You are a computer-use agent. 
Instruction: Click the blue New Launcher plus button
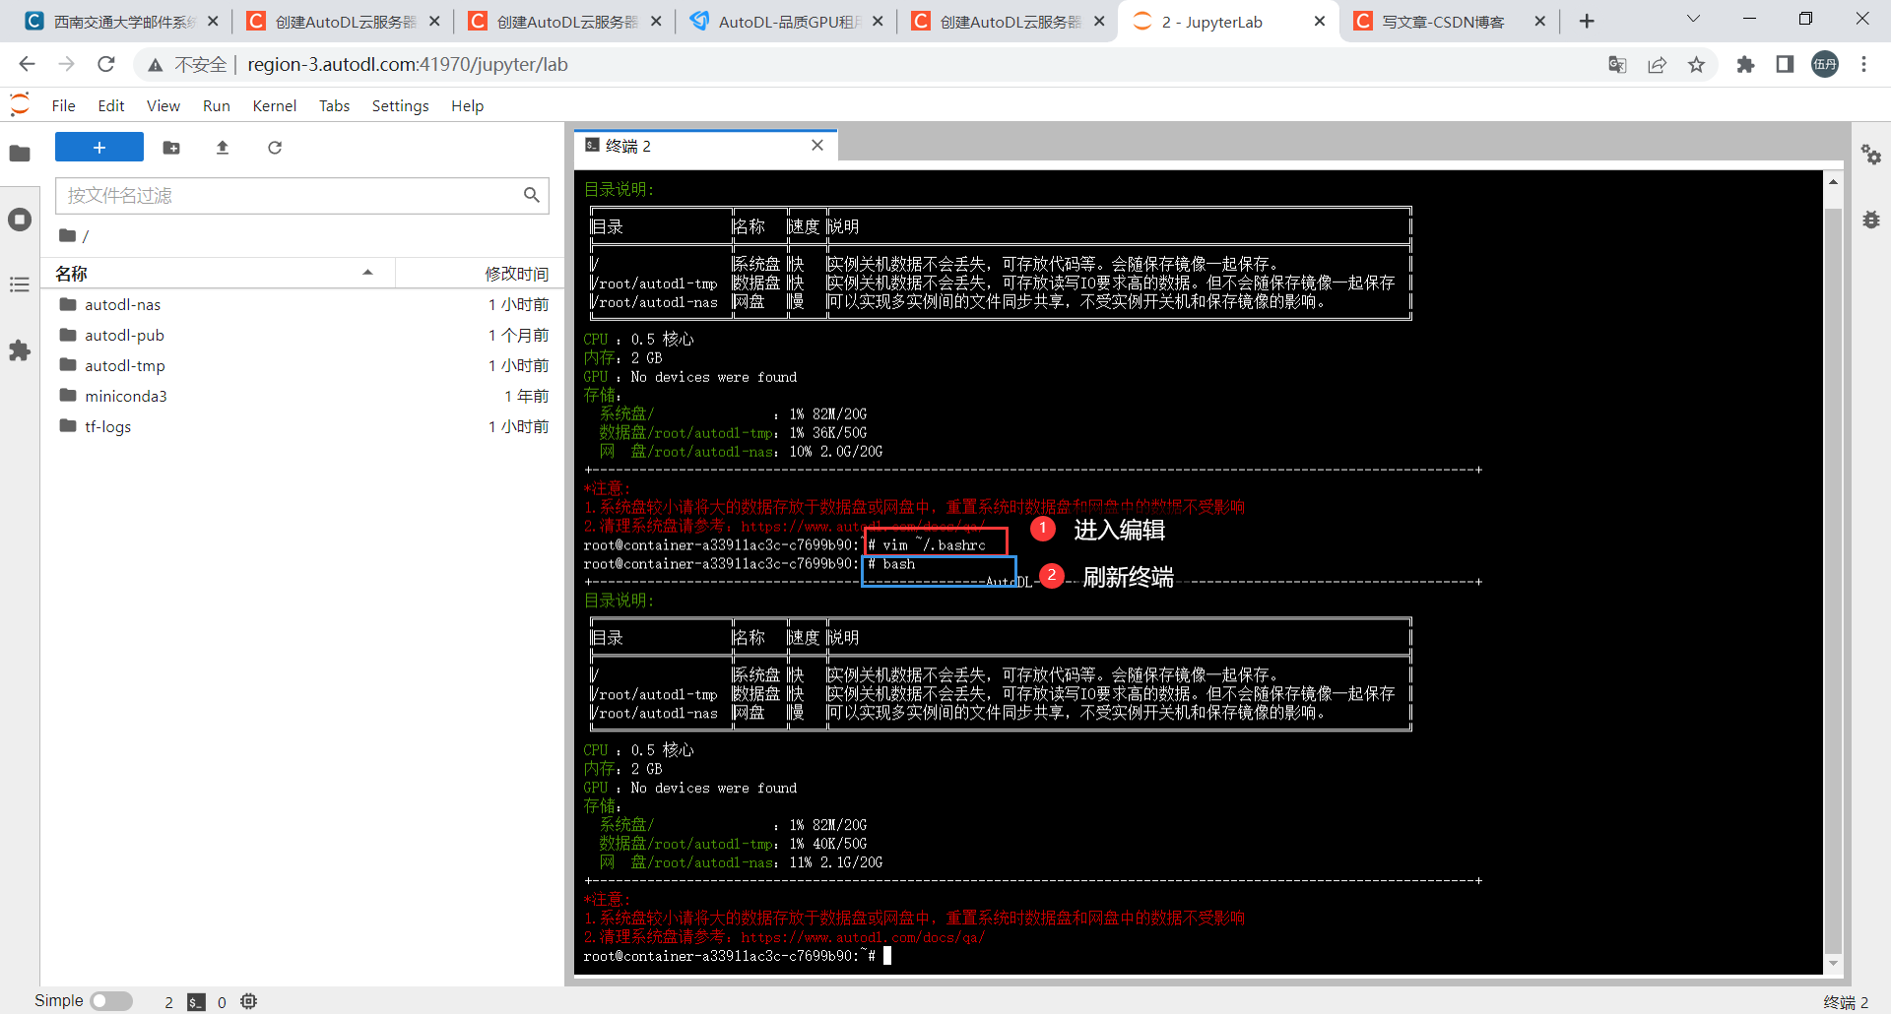99,147
